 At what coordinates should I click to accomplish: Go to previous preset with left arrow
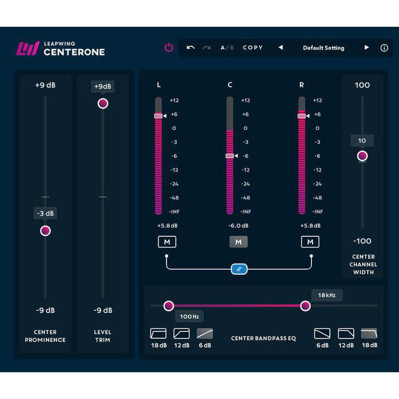point(281,47)
